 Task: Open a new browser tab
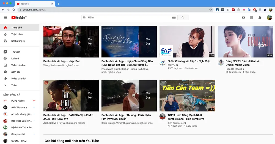click(x=59, y=4)
